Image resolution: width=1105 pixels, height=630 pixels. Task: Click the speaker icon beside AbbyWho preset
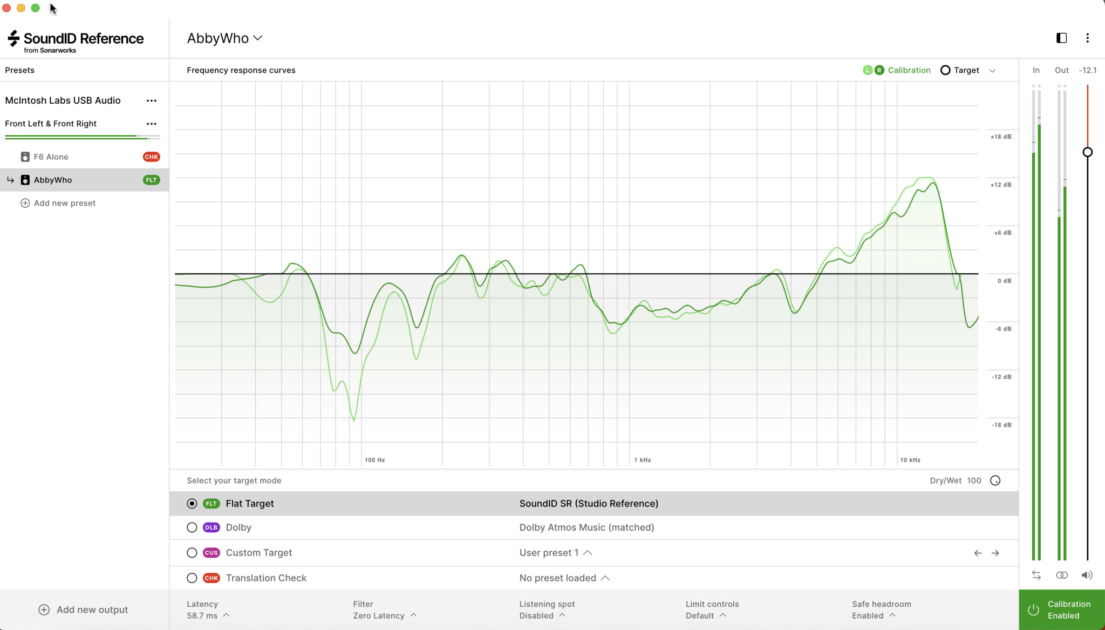[25, 180]
